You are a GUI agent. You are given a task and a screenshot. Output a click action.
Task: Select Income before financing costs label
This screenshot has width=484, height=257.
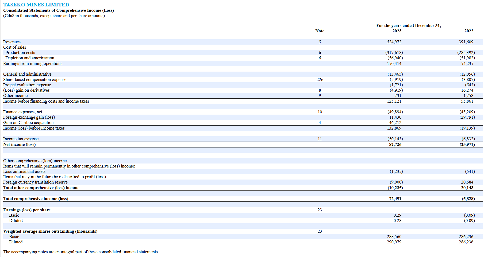pos(46,101)
